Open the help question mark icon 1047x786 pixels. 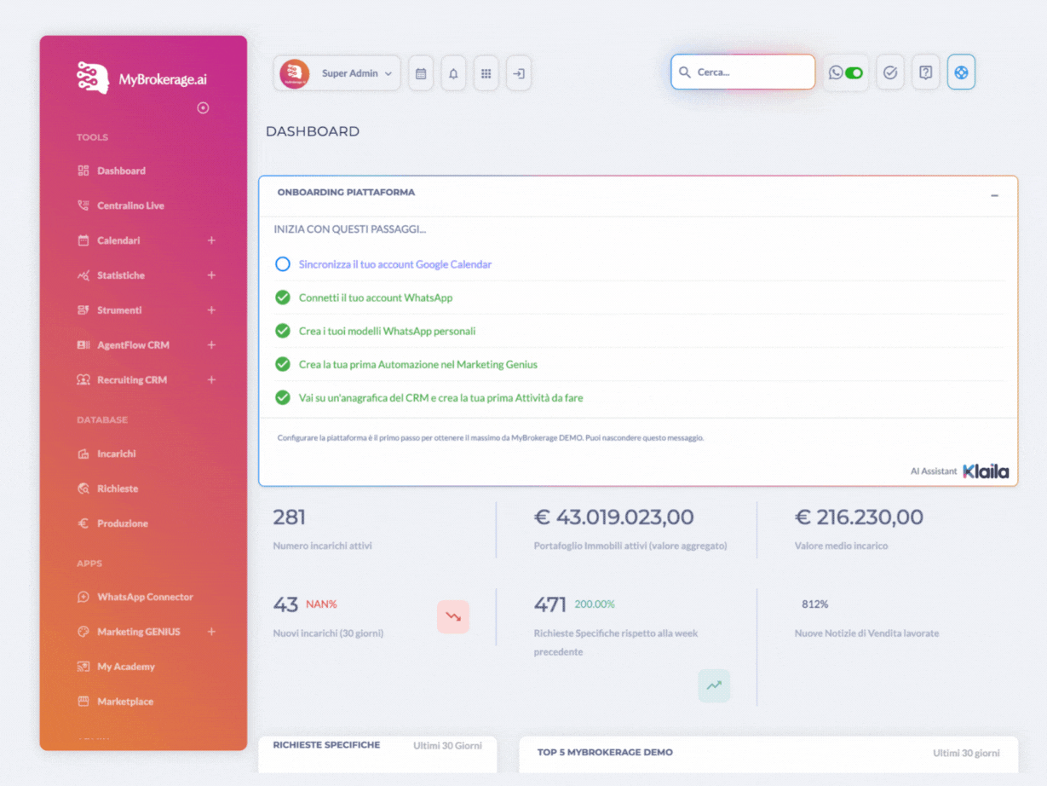[925, 72]
